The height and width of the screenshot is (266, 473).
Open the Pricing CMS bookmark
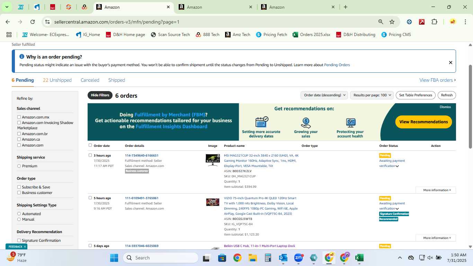pos(396,35)
